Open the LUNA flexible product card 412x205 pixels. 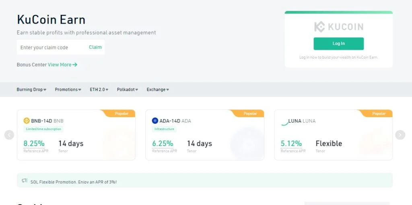tap(334, 135)
